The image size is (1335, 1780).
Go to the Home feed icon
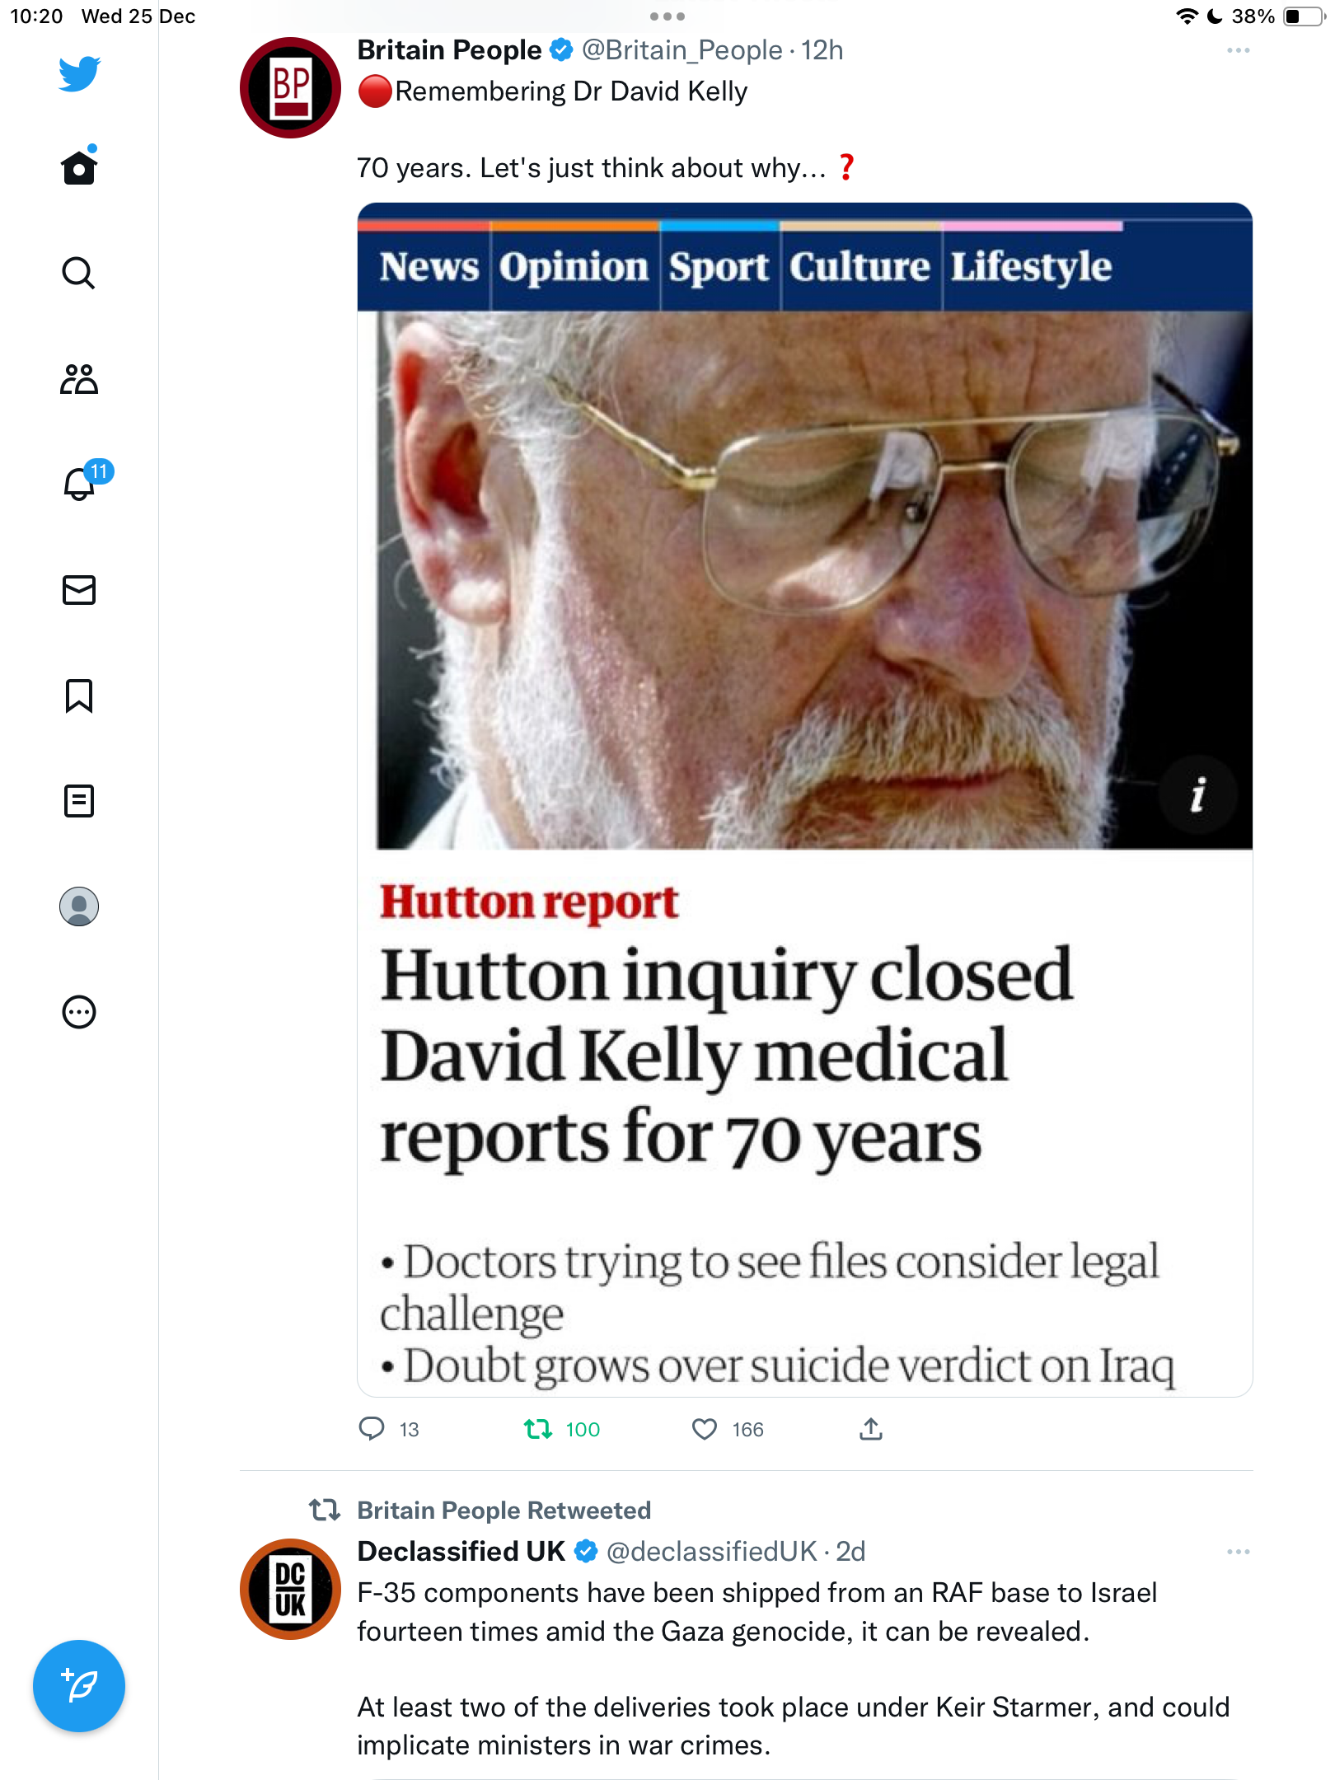click(x=79, y=166)
